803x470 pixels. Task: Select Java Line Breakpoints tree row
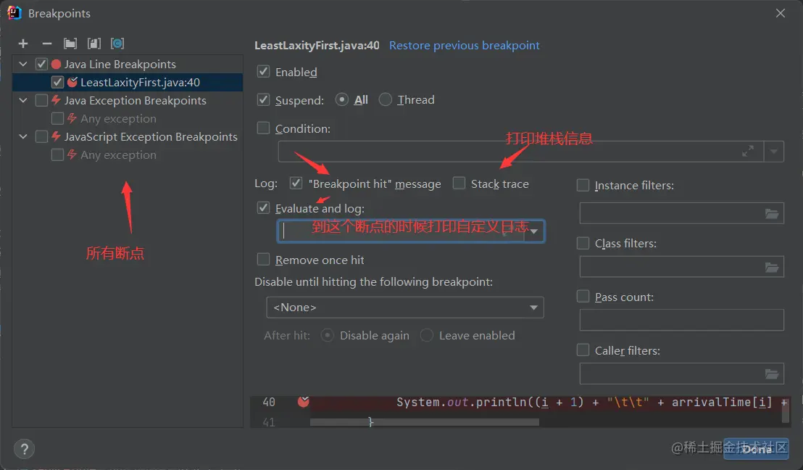(x=128, y=64)
